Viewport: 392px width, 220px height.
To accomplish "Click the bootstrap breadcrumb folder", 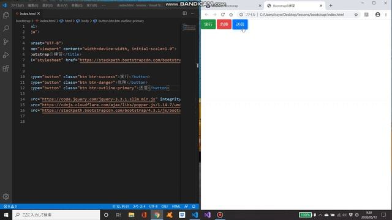I will [23, 21].
